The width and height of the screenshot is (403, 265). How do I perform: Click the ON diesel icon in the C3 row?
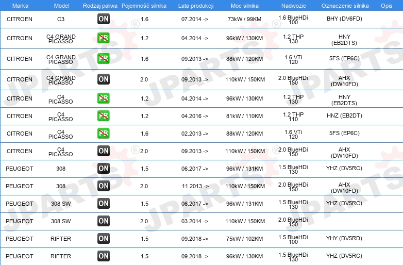[103, 19]
